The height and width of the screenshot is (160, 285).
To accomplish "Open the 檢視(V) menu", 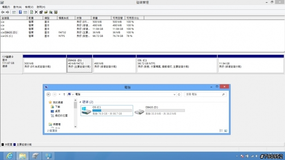I will pos(29,7).
